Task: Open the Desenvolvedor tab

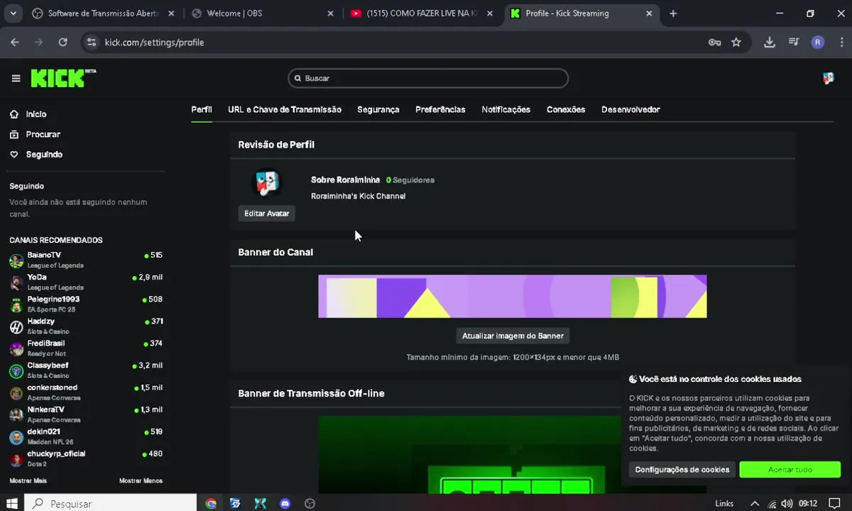Action: coord(630,109)
